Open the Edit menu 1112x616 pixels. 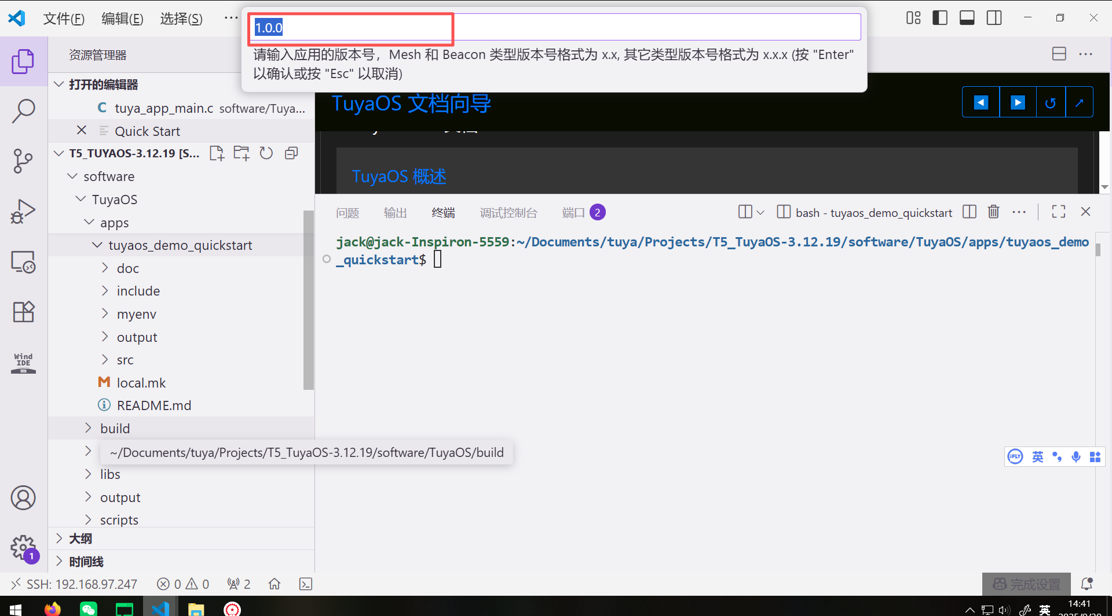coord(122,19)
